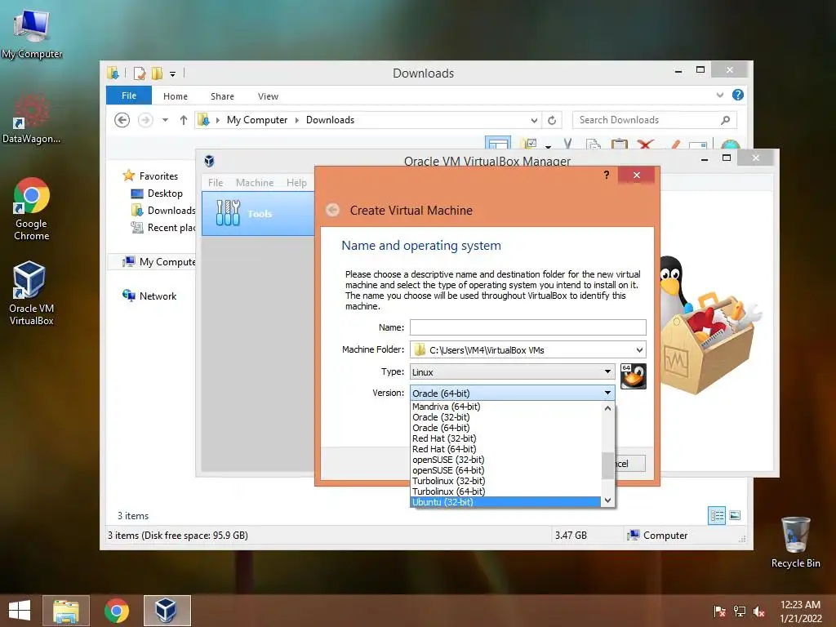Screen dimensions: 836x627
Task: Expand the Machine Folder dropdown
Action: [639, 349]
